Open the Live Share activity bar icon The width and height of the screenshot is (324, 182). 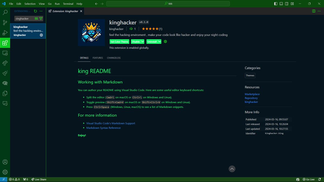pos(5,63)
